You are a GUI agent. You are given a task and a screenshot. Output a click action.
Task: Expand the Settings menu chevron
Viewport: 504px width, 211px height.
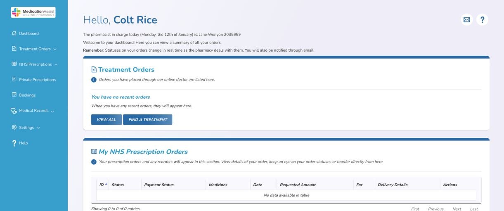38,128
